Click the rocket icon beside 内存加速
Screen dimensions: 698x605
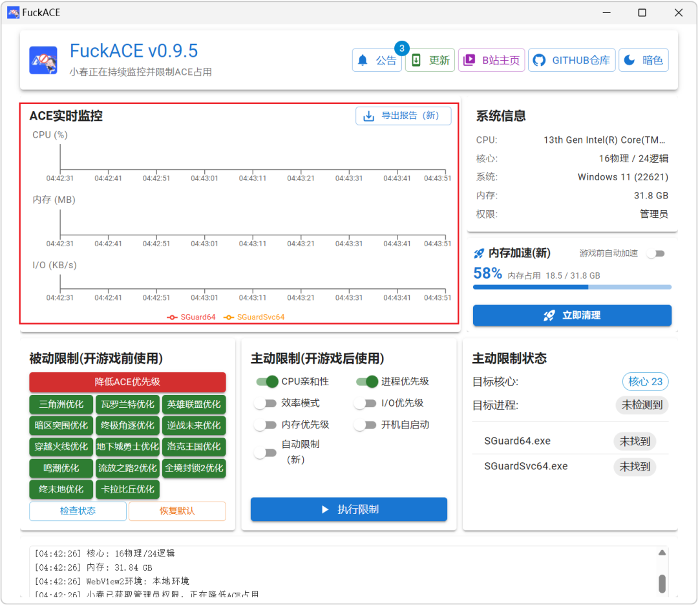478,253
